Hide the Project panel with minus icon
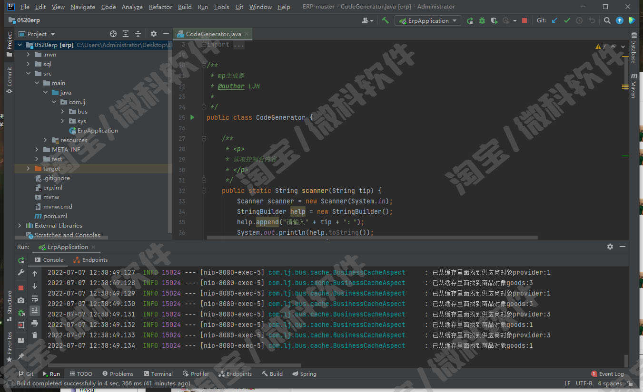 tap(166, 34)
